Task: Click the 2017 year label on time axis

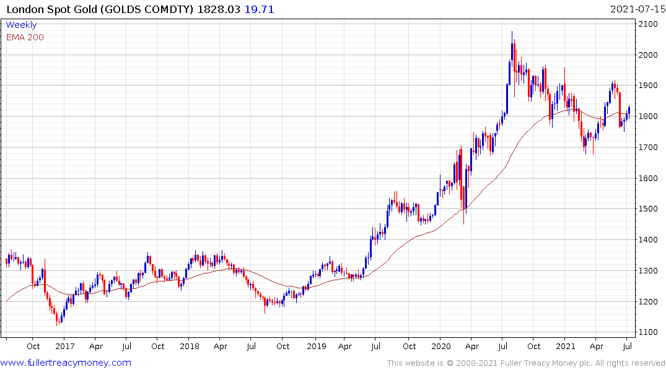Action: point(65,346)
